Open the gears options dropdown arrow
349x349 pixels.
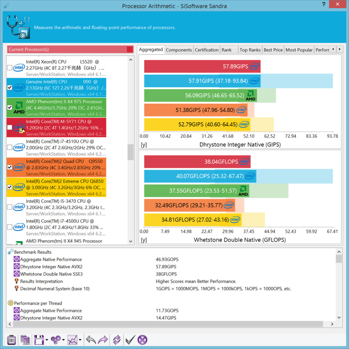point(64,340)
